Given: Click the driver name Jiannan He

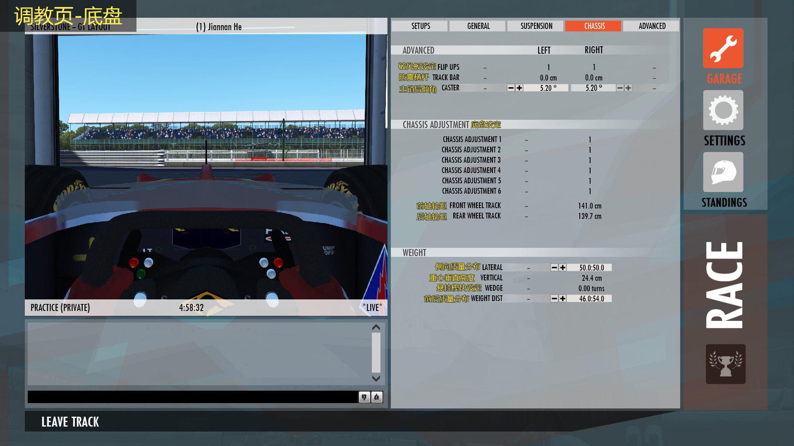Looking at the screenshot, I should (x=225, y=27).
